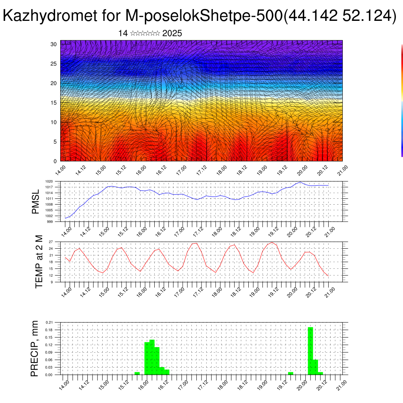The height and width of the screenshot is (403, 403).
Task: Click the 17.12 time label under the wind profile
Action: 202,170
